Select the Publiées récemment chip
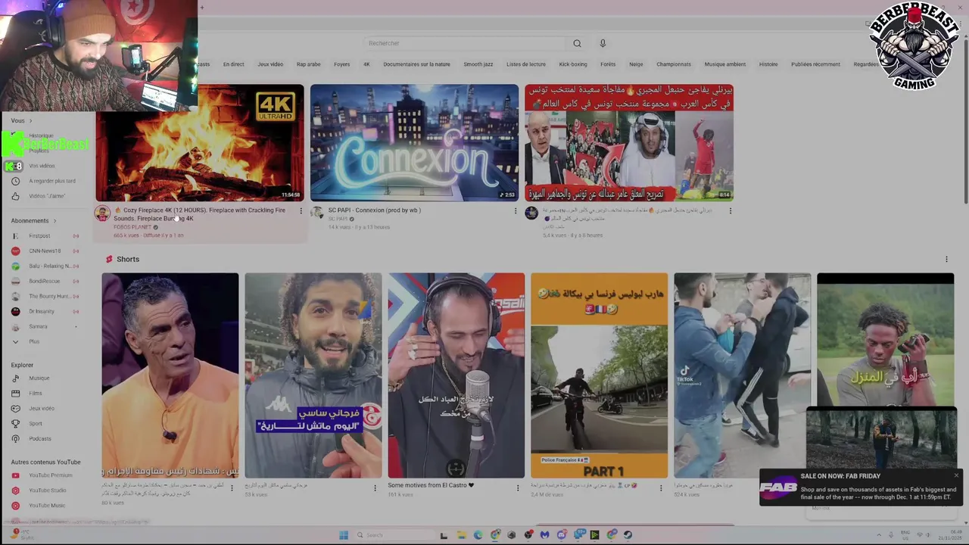This screenshot has width=969, height=545. pyautogui.click(x=815, y=64)
